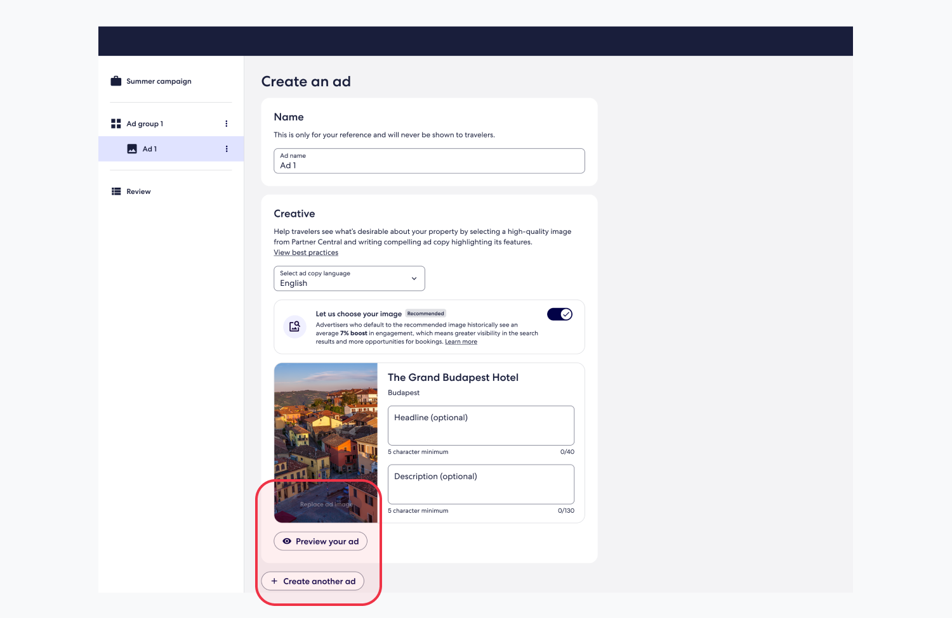Viewport: 952px width, 618px height.
Task: Click the Review list icon
Action: [116, 191]
